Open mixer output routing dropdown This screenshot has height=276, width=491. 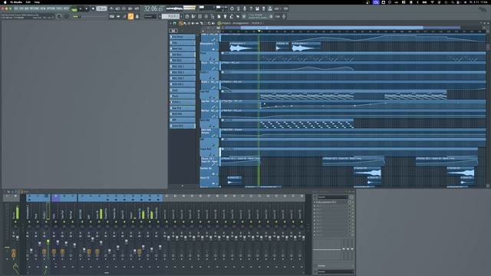(x=336, y=271)
